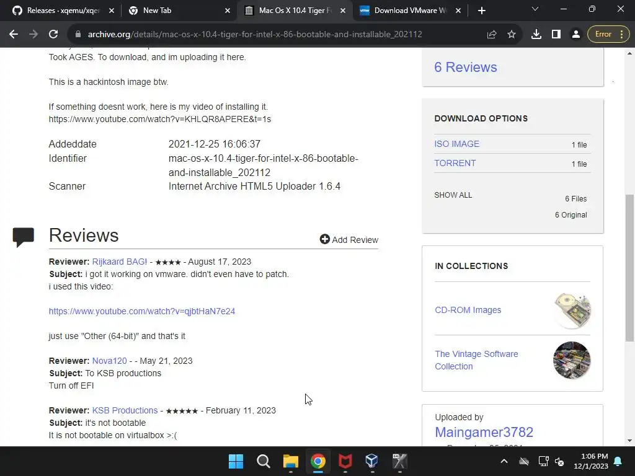Click the OneDrive cloud tray icon
This screenshot has height=476, width=635.
tap(524, 461)
